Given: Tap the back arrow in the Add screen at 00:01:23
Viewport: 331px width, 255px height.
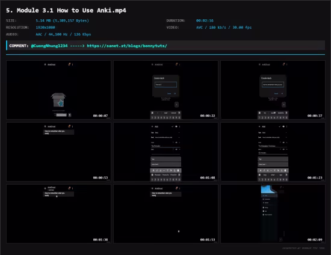Looking at the screenshot, I should 259,126.
